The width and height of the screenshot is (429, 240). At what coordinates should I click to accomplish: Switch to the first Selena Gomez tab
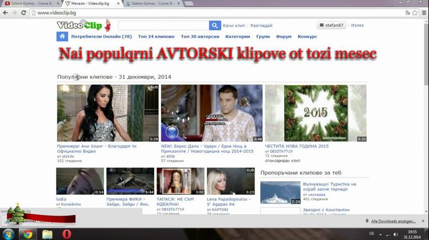coord(29,3)
